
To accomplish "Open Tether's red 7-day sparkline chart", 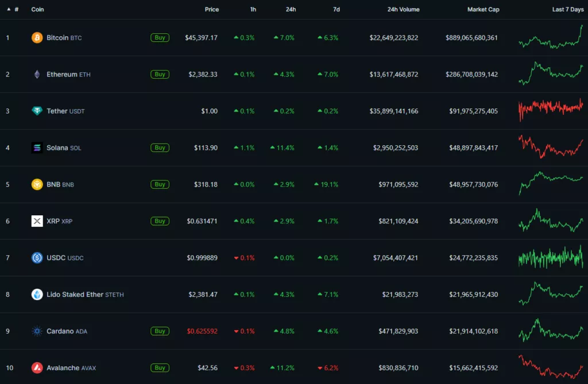I will (551, 110).
